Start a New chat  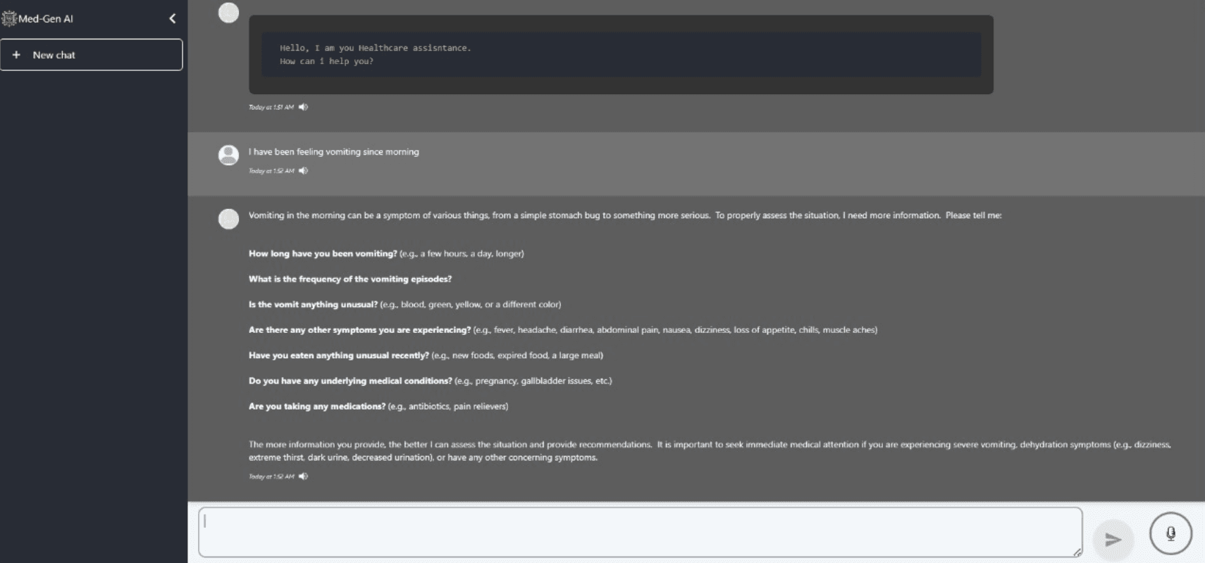click(92, 55)
